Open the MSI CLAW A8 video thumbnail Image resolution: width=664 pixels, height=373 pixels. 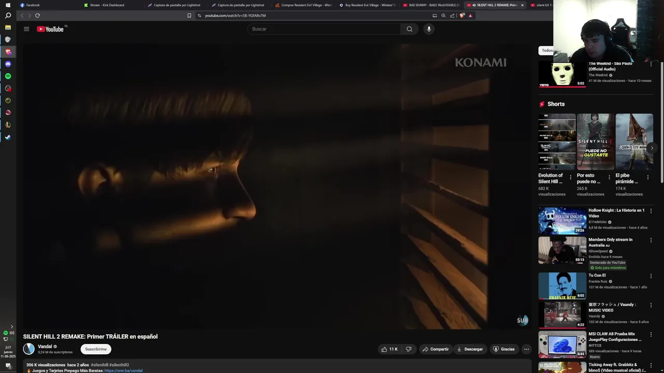tap(562, 345)
